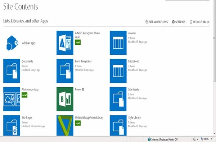The height and width of the screenshot is (142, 216).
Task: Click the zoom magnifier icon in status bar
Action: (202, 139)
